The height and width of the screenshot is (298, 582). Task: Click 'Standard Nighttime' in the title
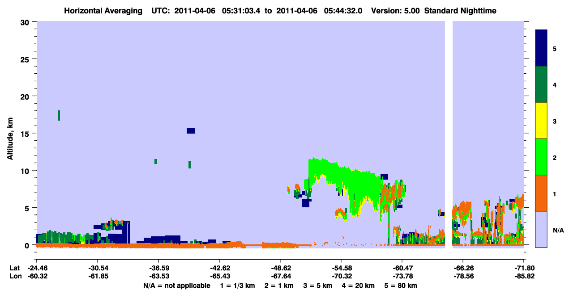click(460, 10)
